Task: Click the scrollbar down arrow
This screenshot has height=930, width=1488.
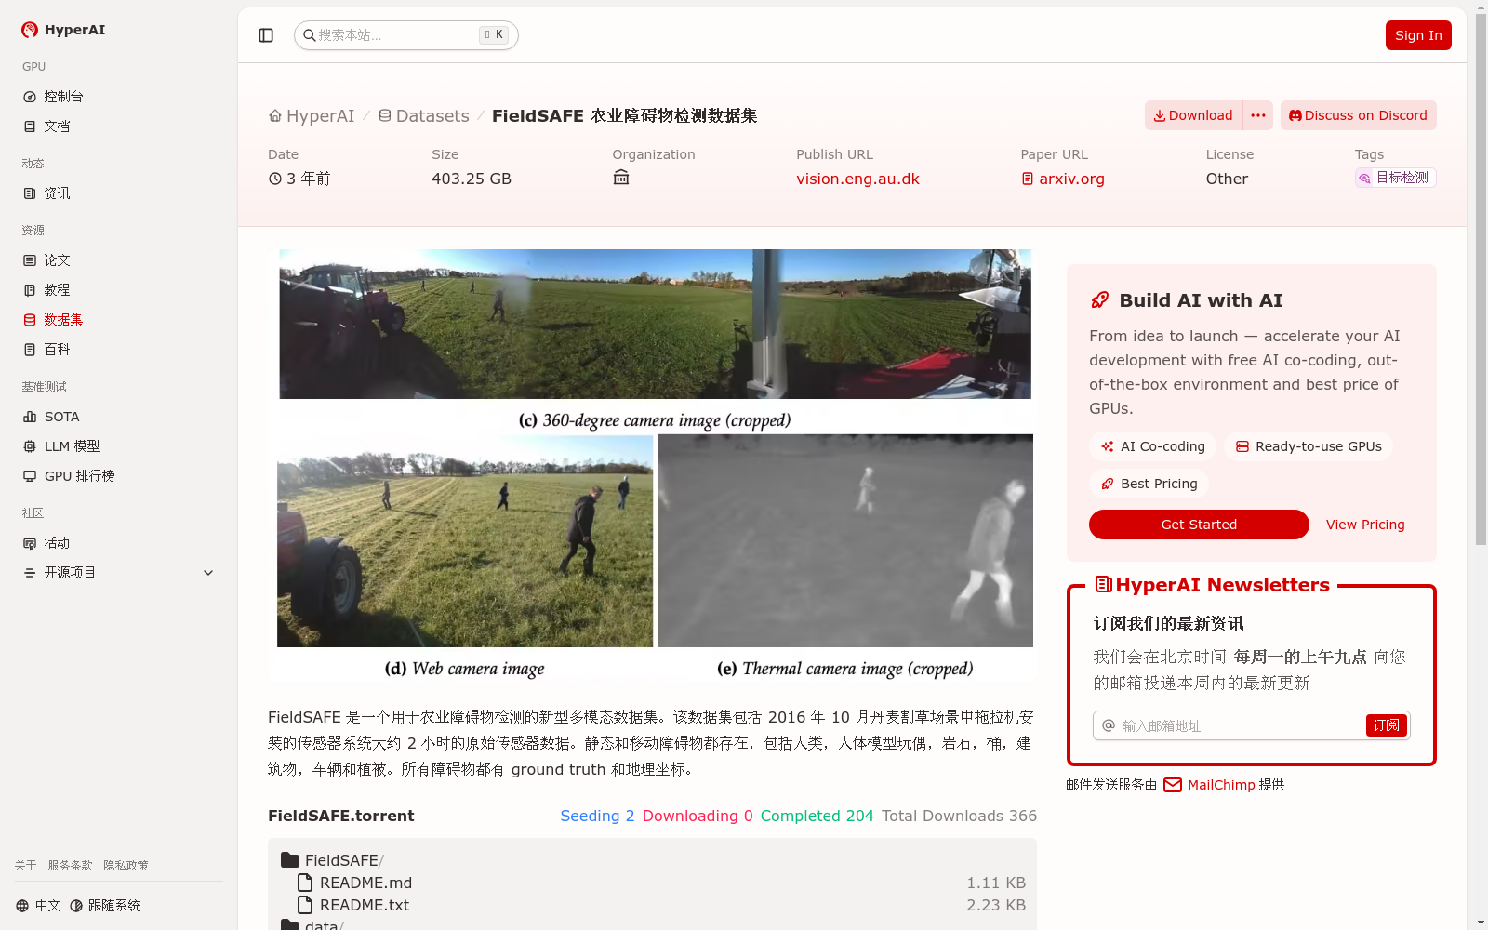Action: pos(1481,923)
